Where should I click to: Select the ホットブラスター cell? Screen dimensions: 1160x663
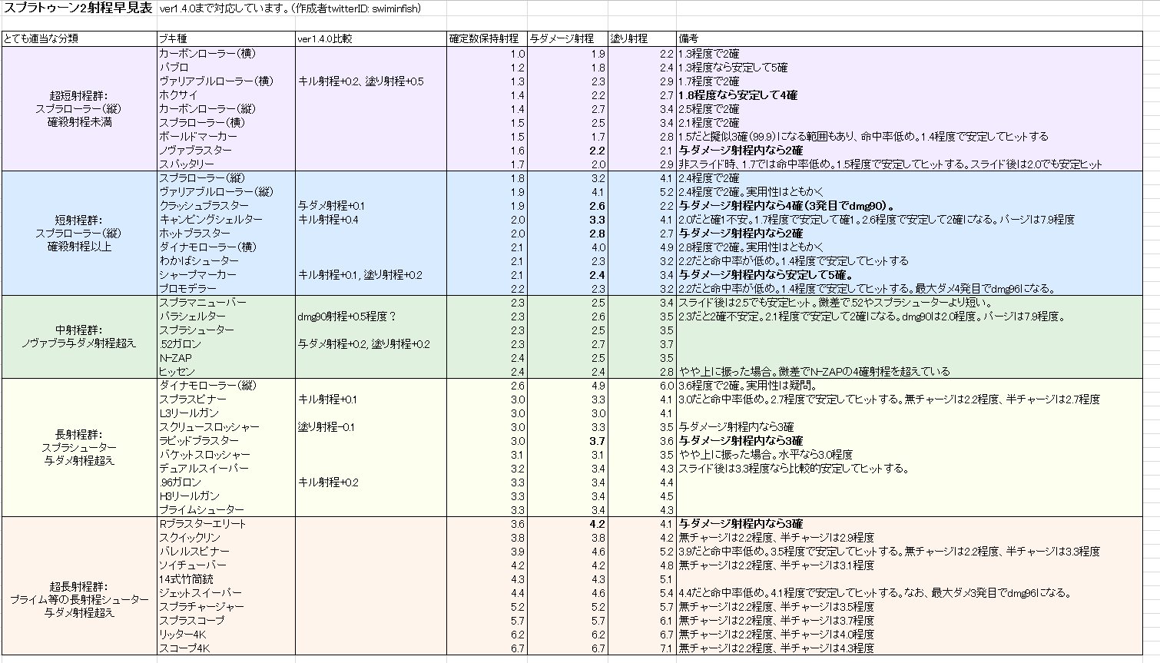(x=226, y=234)
